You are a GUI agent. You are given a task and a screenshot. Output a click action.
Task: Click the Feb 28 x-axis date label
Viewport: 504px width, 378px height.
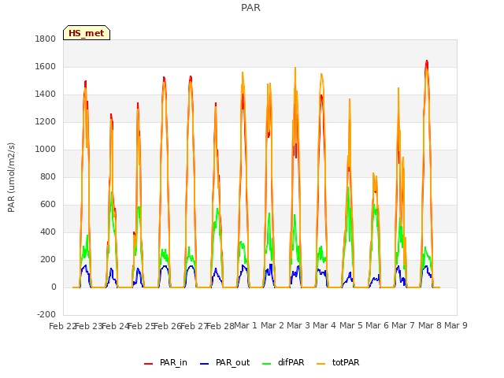220,326
